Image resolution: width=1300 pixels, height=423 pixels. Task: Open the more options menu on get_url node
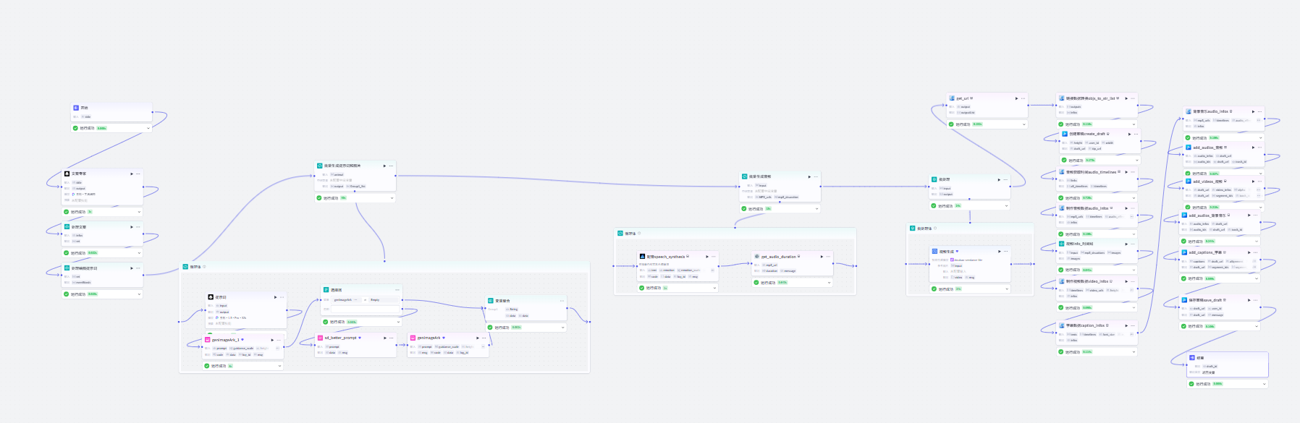coord(1023,98)
